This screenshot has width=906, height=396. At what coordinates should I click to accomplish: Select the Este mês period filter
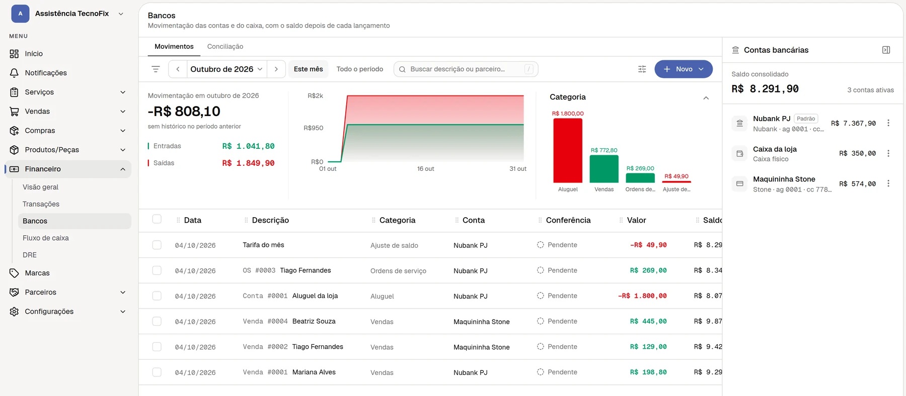[309, 69]
